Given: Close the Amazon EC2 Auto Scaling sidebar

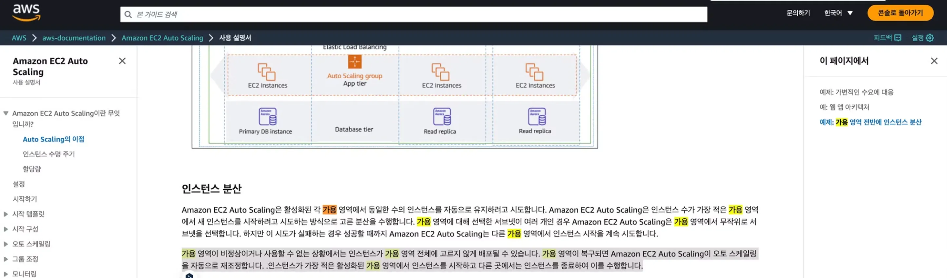Looking at the screenshot, I should (122, 61).
